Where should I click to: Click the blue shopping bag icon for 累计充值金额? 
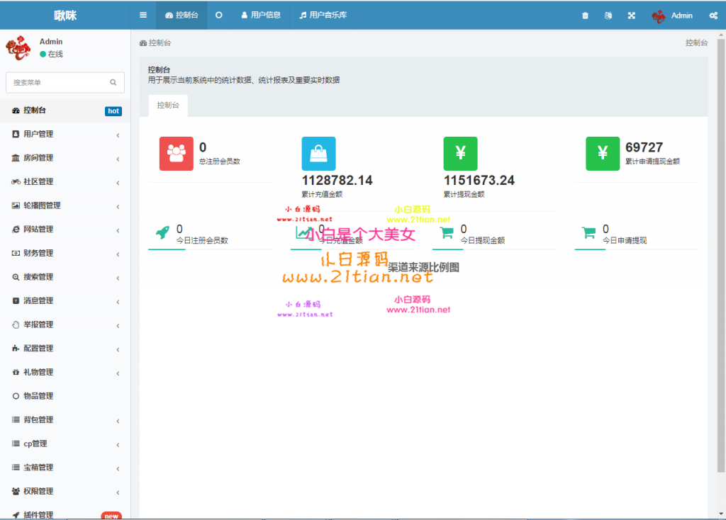318,154
